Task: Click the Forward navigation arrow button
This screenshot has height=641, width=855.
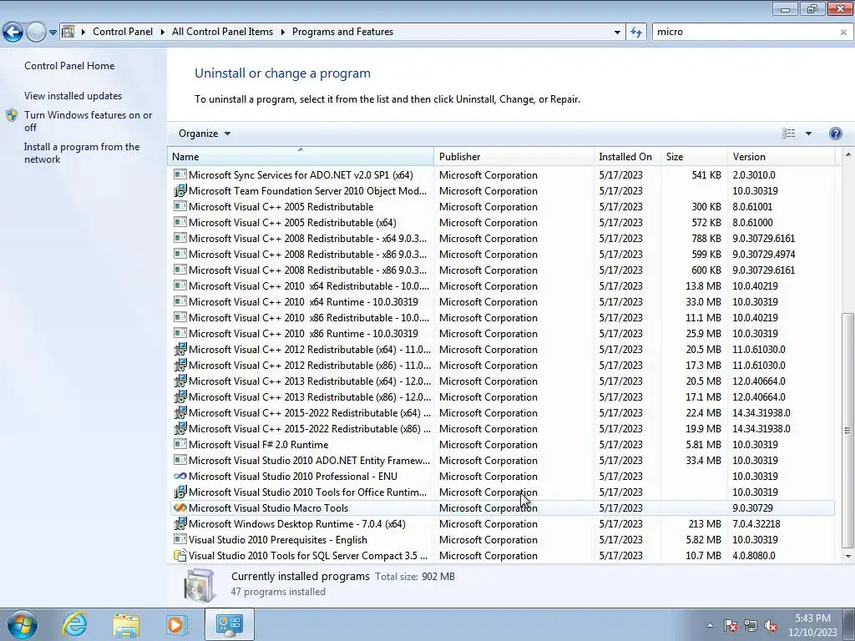Action: point(36,33)
